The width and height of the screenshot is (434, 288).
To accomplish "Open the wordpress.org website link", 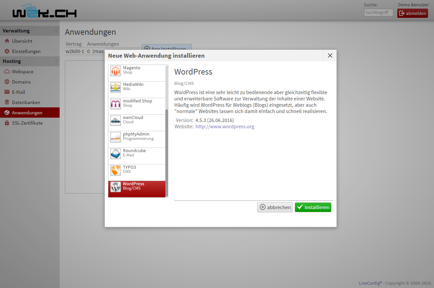I will [x=225, y=127].
